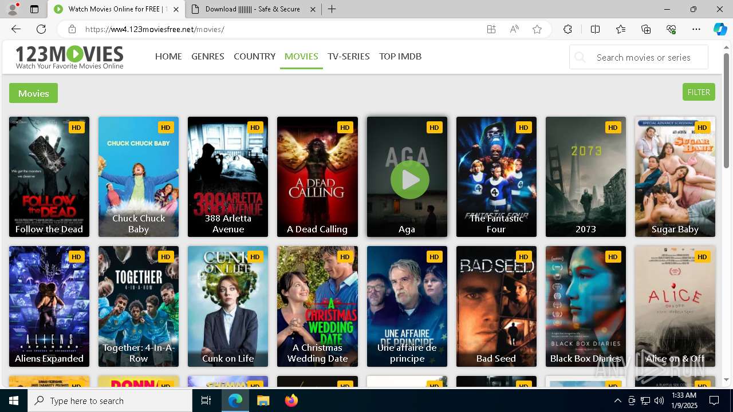Click the browser back arrow
The height and width of the screenshot is (412, 733).
click(x=16, y=29)
